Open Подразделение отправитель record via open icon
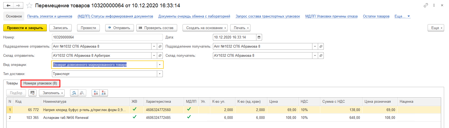Image resolution: width=449 pixels, height=128 pixels. tap(160, 47)
